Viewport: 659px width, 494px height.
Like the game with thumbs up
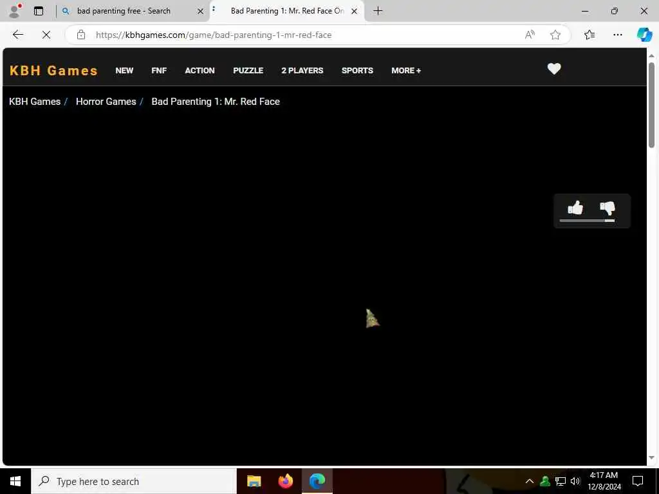575,208
